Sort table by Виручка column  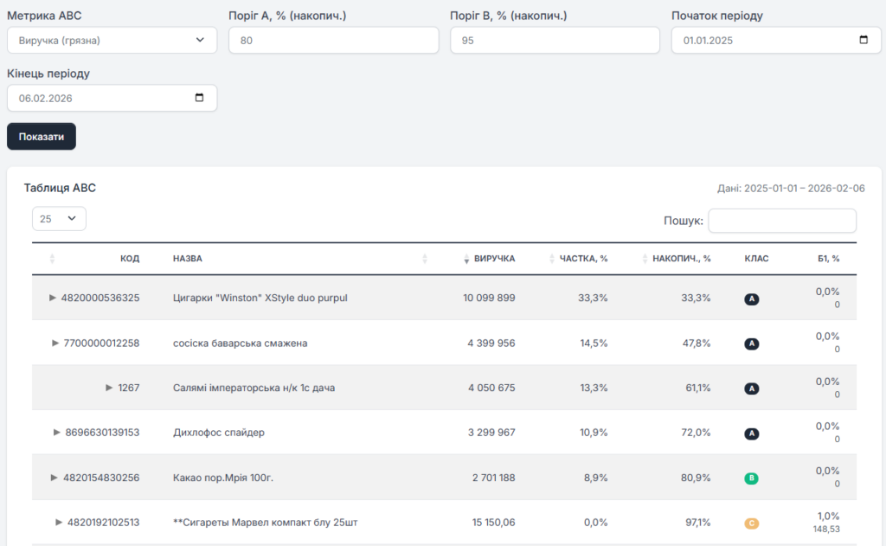(x=494, y=259)
